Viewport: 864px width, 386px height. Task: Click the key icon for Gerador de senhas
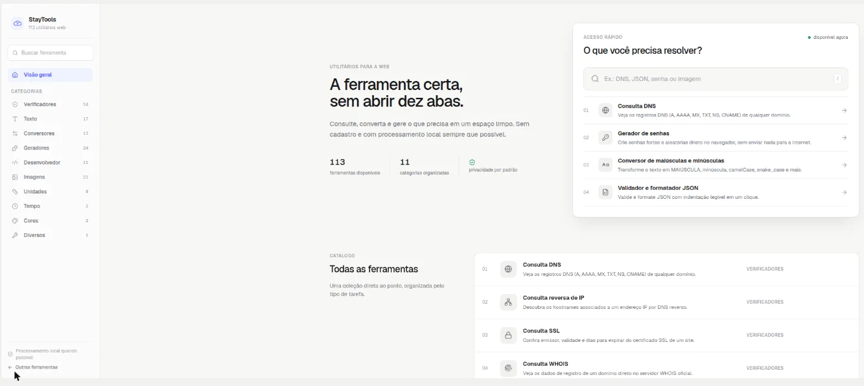tap(605, 137)
